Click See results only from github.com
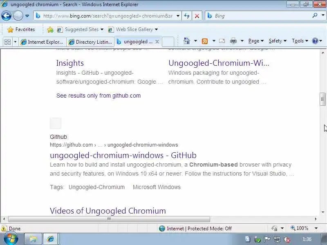The height and width of the screenshot is (245, 327). click(x=99, y=96)
